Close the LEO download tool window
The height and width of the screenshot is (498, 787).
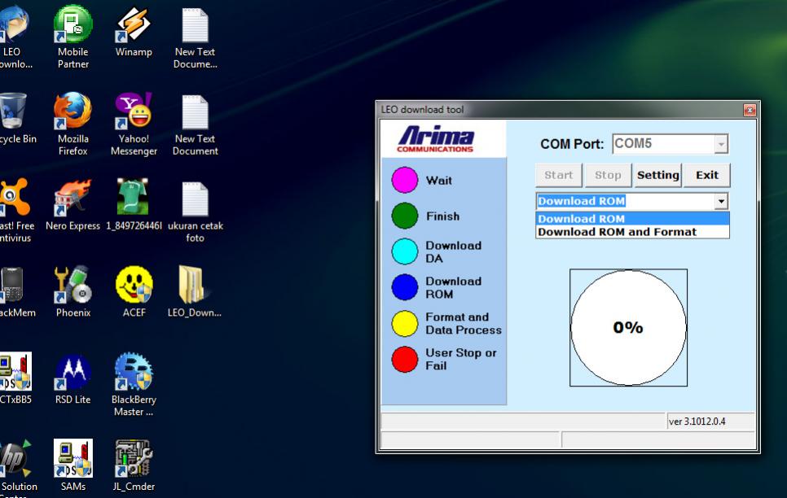pos(750,110)
